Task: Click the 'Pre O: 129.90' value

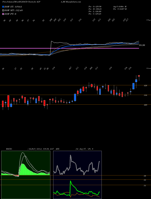Action: (x=95, y=6)
